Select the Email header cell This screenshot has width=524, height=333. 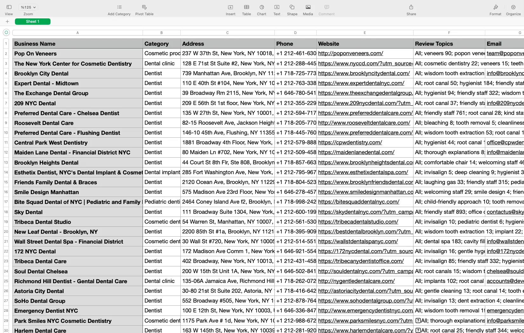(505, 44)
